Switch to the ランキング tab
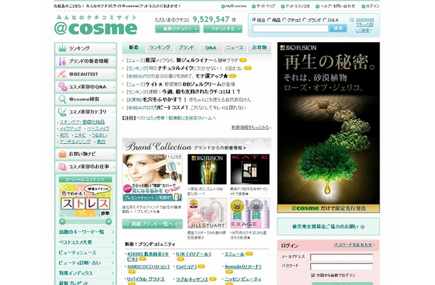This screenshot has width=435, height=285. (x=160, y=48)
